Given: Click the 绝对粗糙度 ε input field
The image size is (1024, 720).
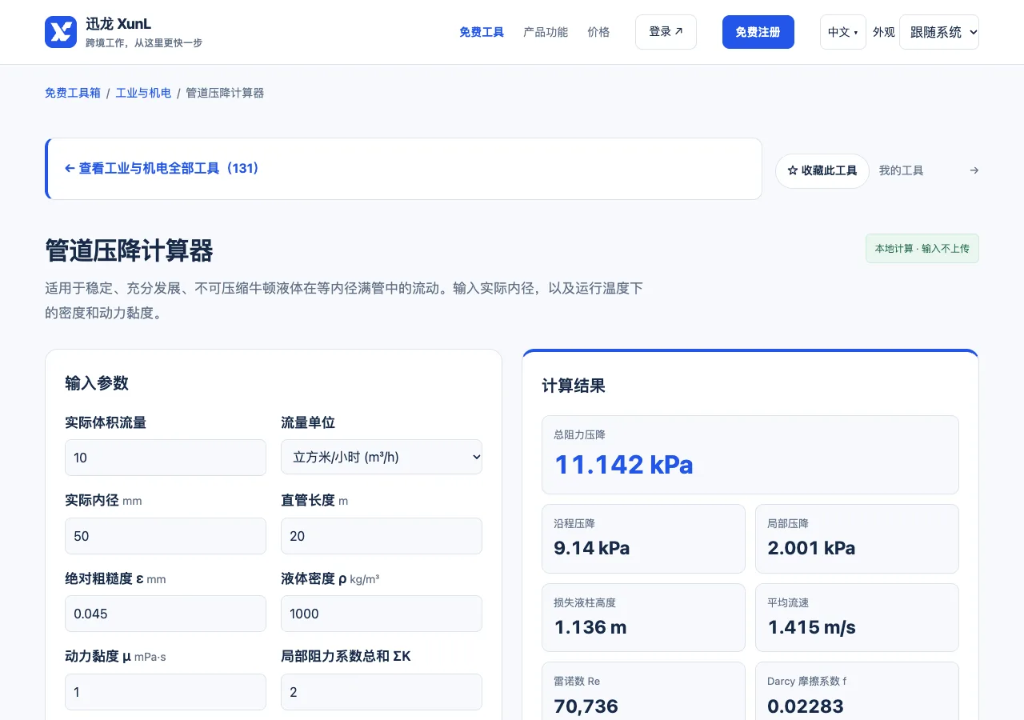Looking at the screenshot, I should (166, 614).
